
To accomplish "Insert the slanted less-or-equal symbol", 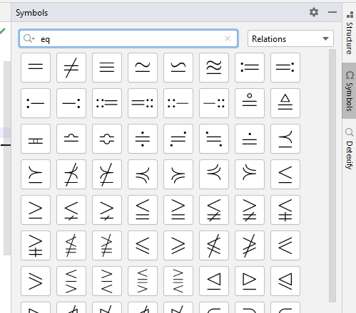I will tap(143, 245).
